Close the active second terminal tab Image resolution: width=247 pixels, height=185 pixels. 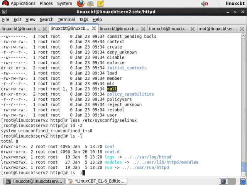point(94,29)
